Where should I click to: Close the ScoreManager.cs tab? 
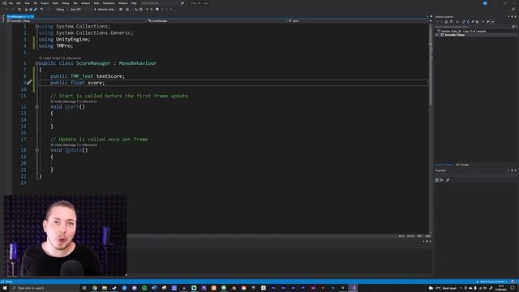pyautogui.click(x=32, y=16)
